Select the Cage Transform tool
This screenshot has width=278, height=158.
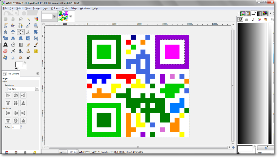pos(36,38)
